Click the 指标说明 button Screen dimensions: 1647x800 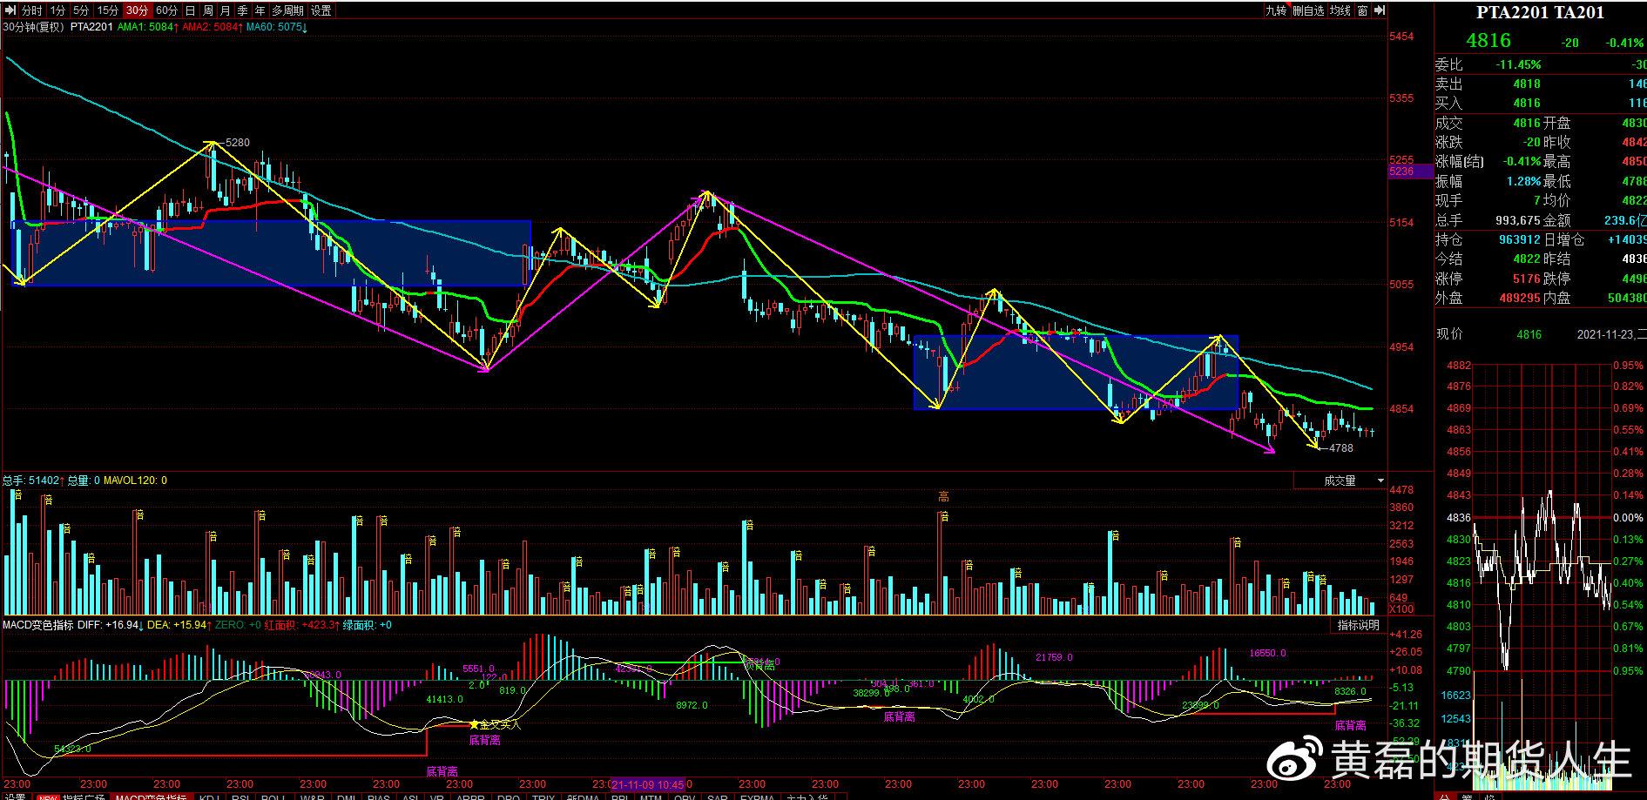point(1358,625)
